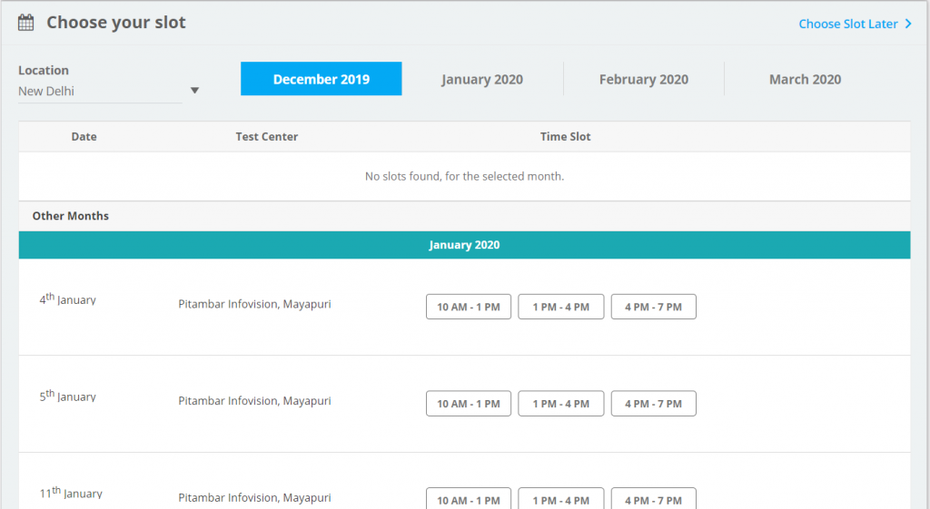Click the 11th January date text
The image size is (930, 509).
71,493
